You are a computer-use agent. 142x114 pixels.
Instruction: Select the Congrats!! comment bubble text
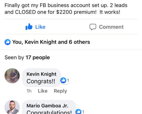pyautogui.click(x=41, y=82)
